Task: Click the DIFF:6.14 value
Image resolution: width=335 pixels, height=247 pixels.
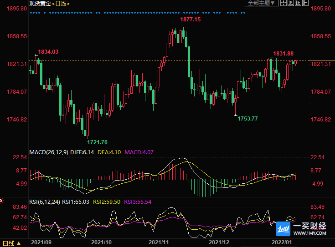Action: coord(82,152)
